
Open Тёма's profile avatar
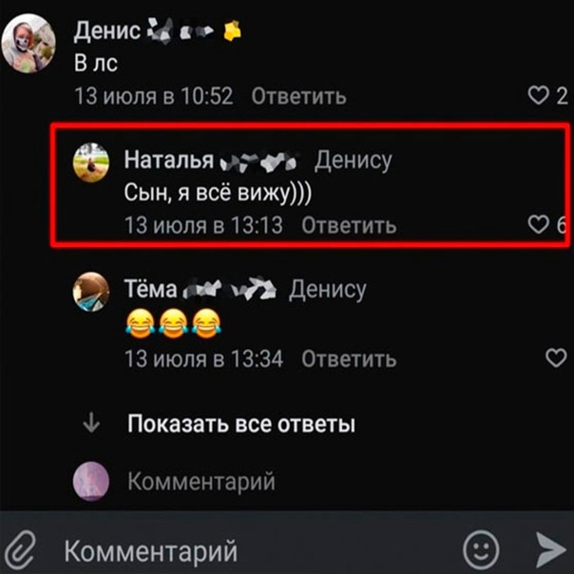(91, 292)
